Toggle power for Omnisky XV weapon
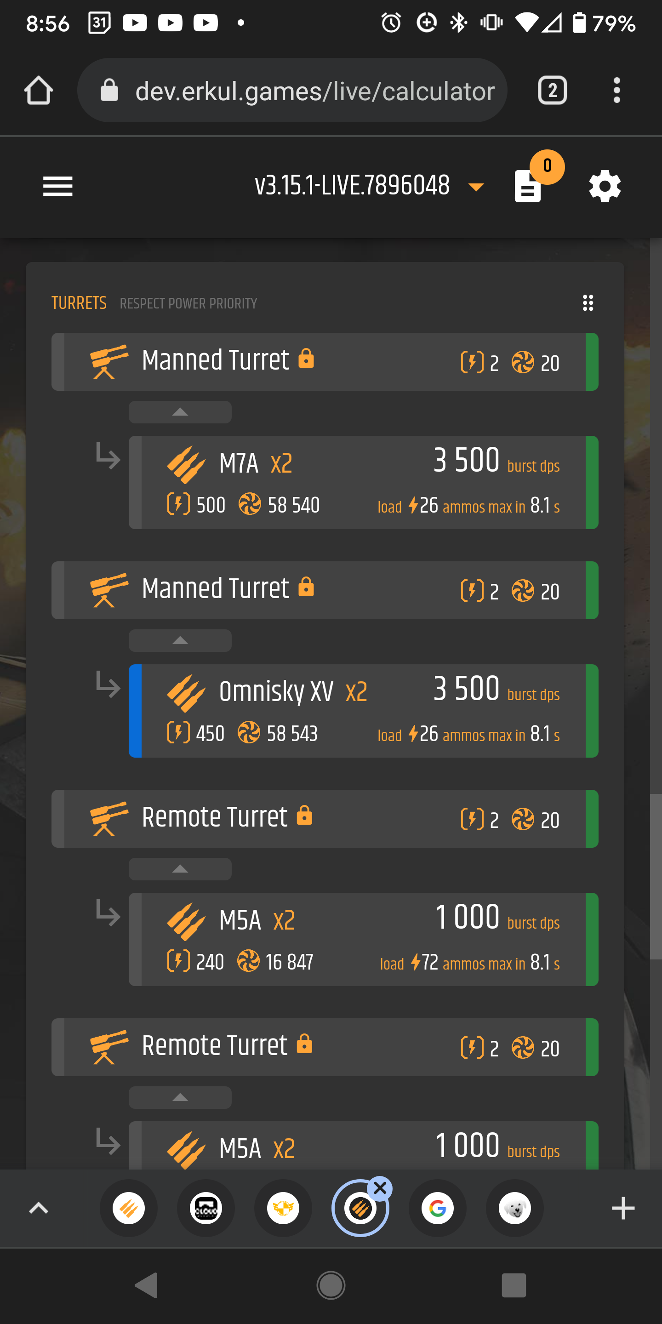Image resolution: width=662 pixels, height=1324 pixels. pyautogui.click(x=592, y=711)
